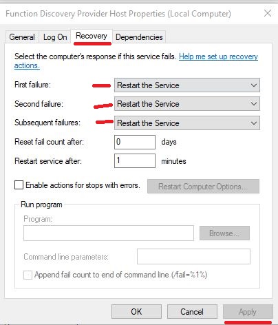Image resolution: width=278 pixels, height=325 pixels.
Task: Open the Log On tab
Action: [55, 37]
